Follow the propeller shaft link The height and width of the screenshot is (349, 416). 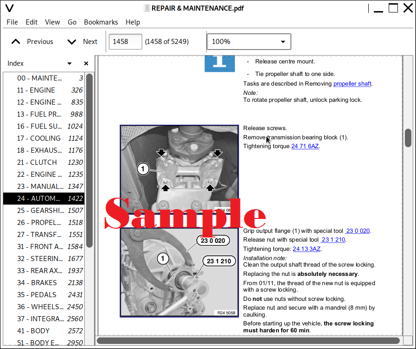pyautogui.click(x=352, y=84)
